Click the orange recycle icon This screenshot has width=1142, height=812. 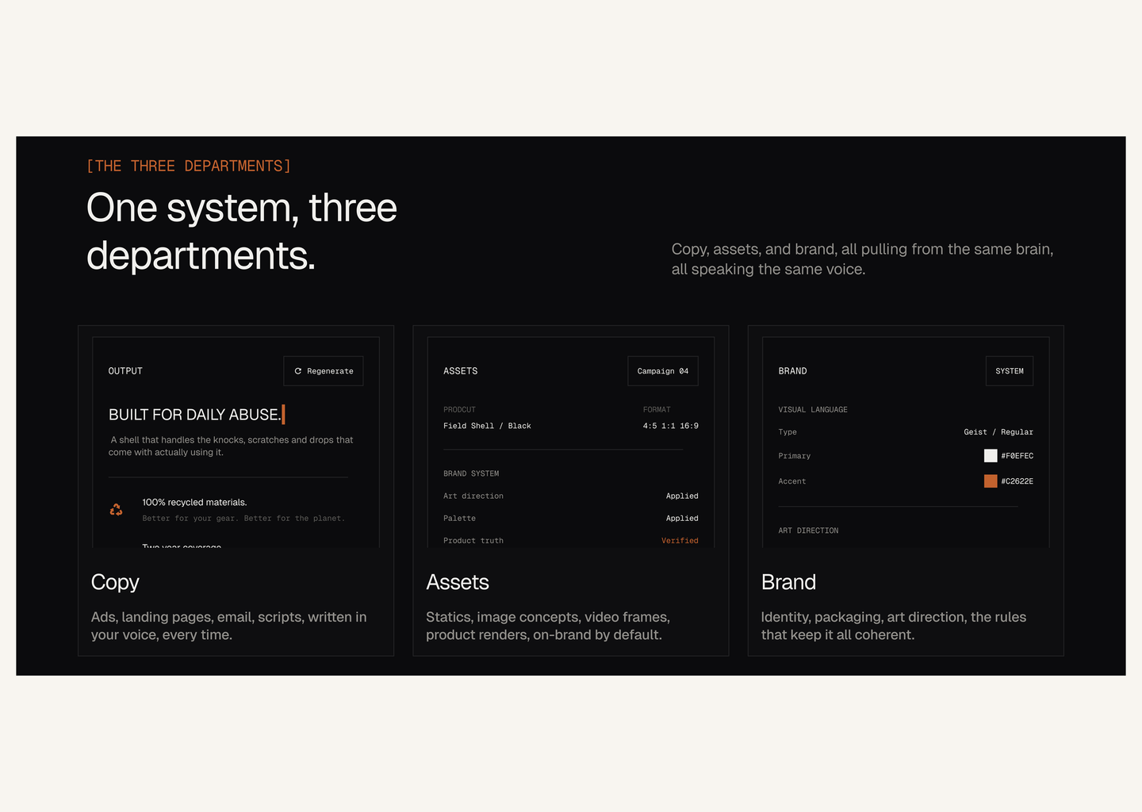pyautogui.click(x=116, y=510)
